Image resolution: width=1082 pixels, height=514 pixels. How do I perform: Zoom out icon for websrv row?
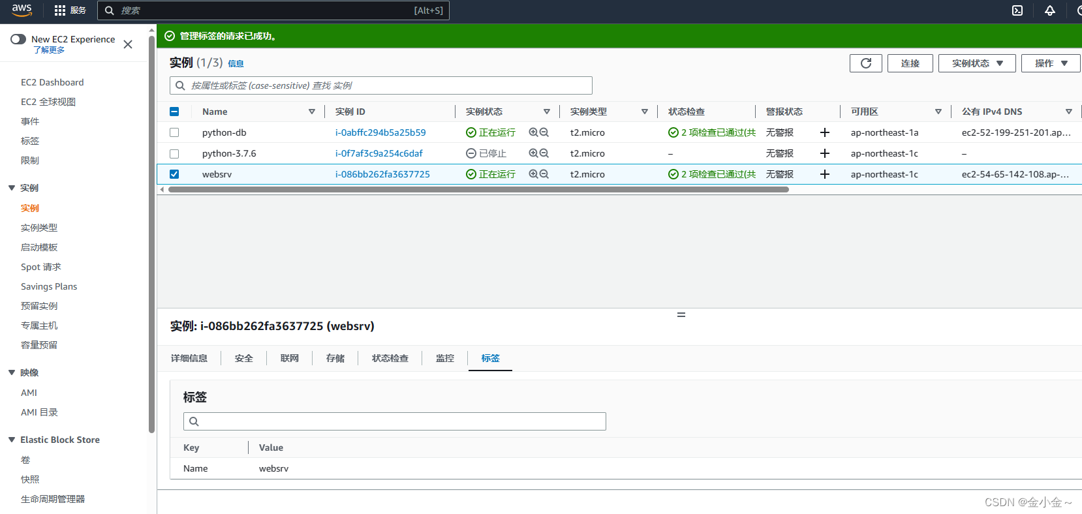tap(544, 174)
